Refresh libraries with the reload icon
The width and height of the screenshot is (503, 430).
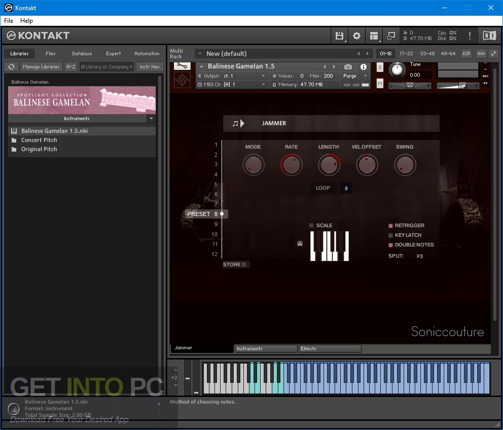[x=12, y=67]
